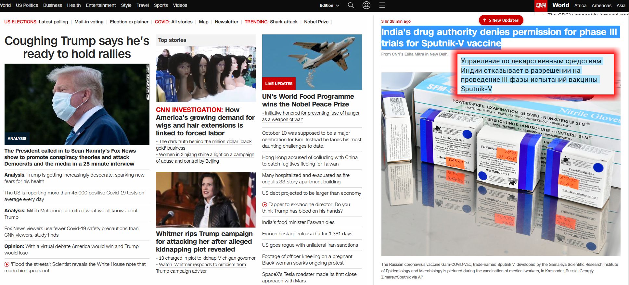Open 'Hong Kong accused of colluding' story
This screenshot has height=285, width=629.
click(310, 161)
